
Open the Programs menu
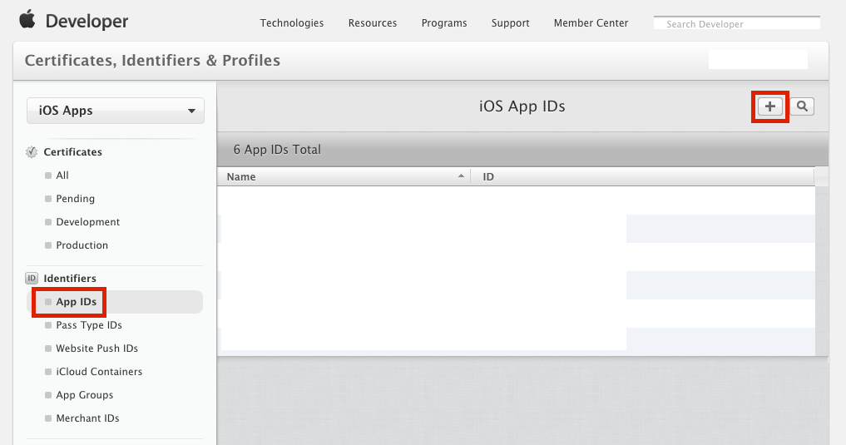[444, 23]
